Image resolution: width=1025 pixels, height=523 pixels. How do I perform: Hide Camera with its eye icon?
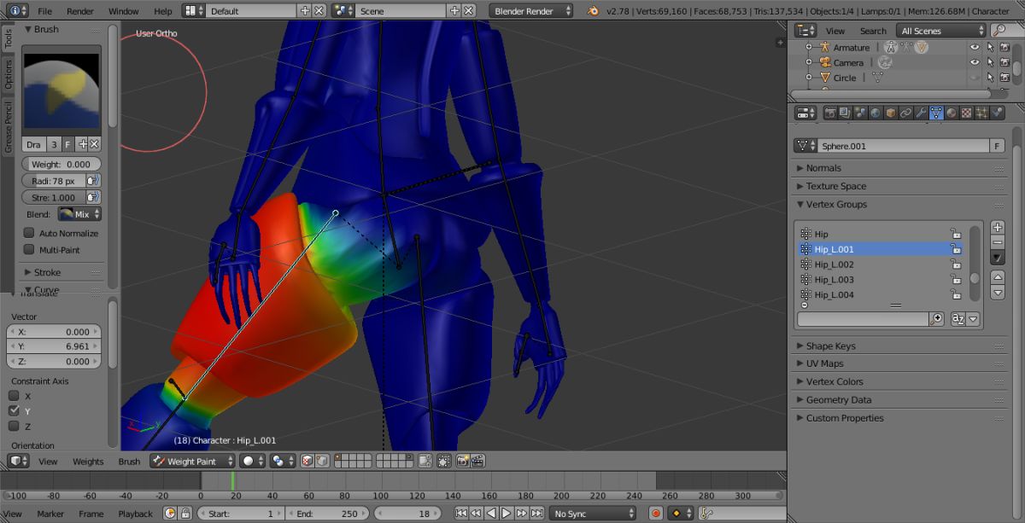[x=975, y=62]
